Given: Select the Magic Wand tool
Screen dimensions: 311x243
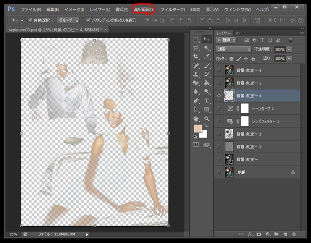Looking at the screenshot, I should pos(207,48).
